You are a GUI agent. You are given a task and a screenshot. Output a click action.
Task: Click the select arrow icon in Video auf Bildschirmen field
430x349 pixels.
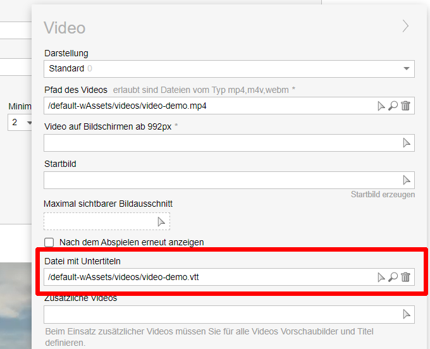(x=407, y=143)
